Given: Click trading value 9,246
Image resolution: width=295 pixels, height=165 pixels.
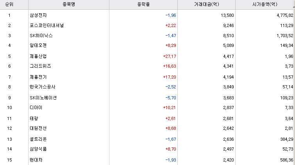Looking at the screenshot, I should coord(229,25).
